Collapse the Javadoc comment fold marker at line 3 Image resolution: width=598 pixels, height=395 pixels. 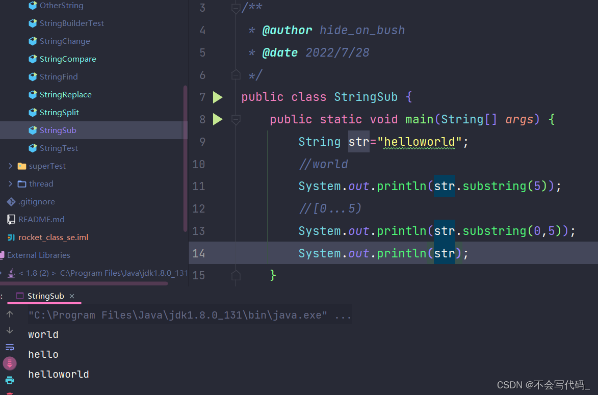tap(236, 8)
